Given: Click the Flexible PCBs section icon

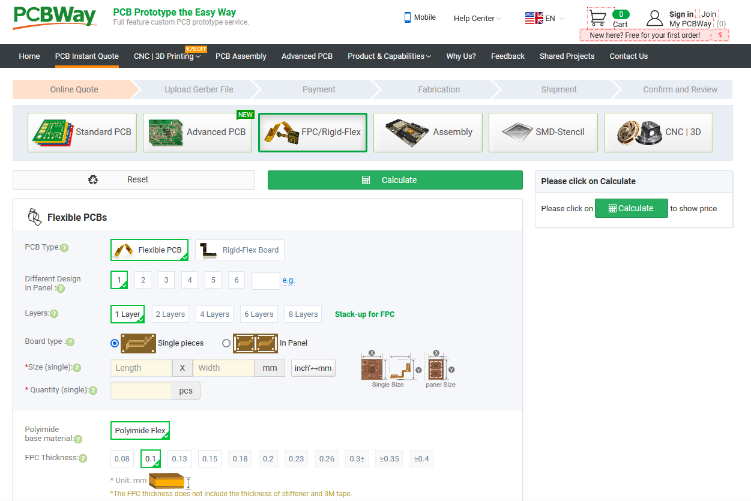Looking at the screenshot, I should coord(34,217).
